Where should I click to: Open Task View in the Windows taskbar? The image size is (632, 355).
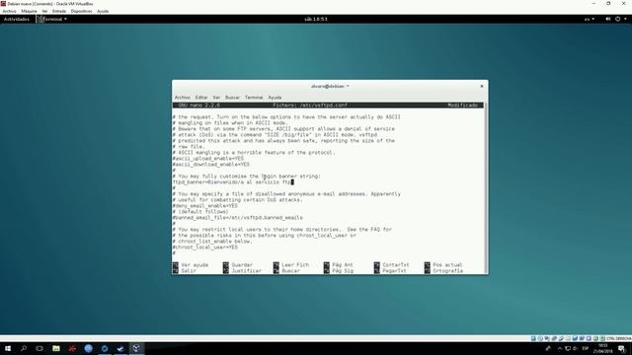click(x=39, y=348)
